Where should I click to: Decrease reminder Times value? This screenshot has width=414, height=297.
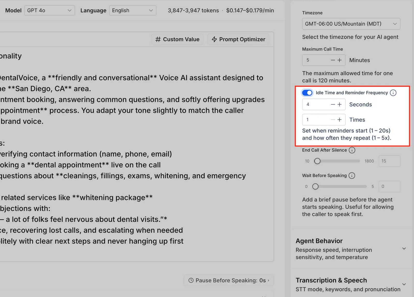click(333, 120)
